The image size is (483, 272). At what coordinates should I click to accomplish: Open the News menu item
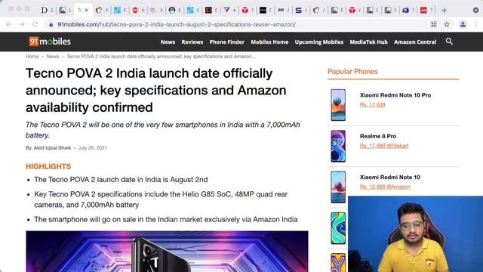point(168,42)
